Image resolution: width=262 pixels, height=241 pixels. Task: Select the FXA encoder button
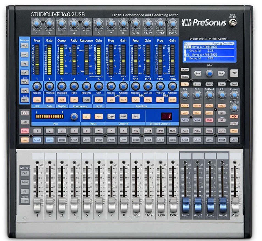pos(24,54)
